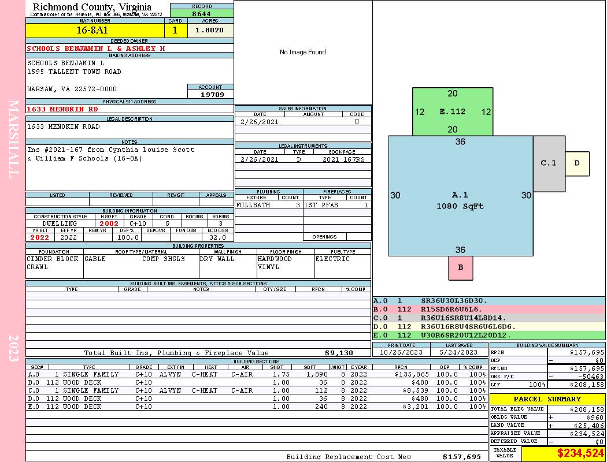Click the pink B sketch section
This screenshot has height=462, width=607.
tap(460, 267)
